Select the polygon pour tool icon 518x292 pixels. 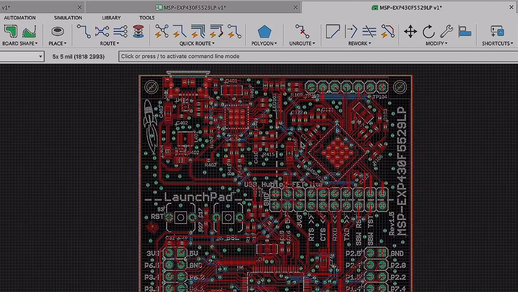pos(264,32)
